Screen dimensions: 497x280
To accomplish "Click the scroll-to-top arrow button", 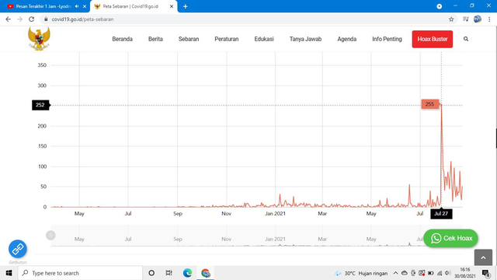I will click(483, 257).
